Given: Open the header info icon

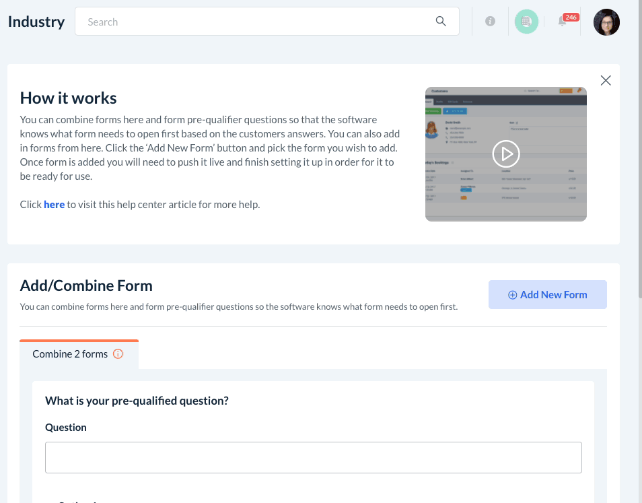Looking at the screenshot, I should coord(491,22).
